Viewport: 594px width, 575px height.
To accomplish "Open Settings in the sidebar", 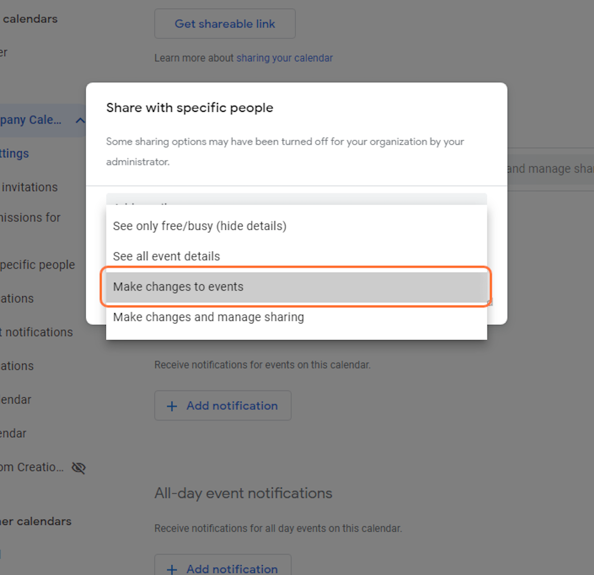I will (x=14, y=154).
